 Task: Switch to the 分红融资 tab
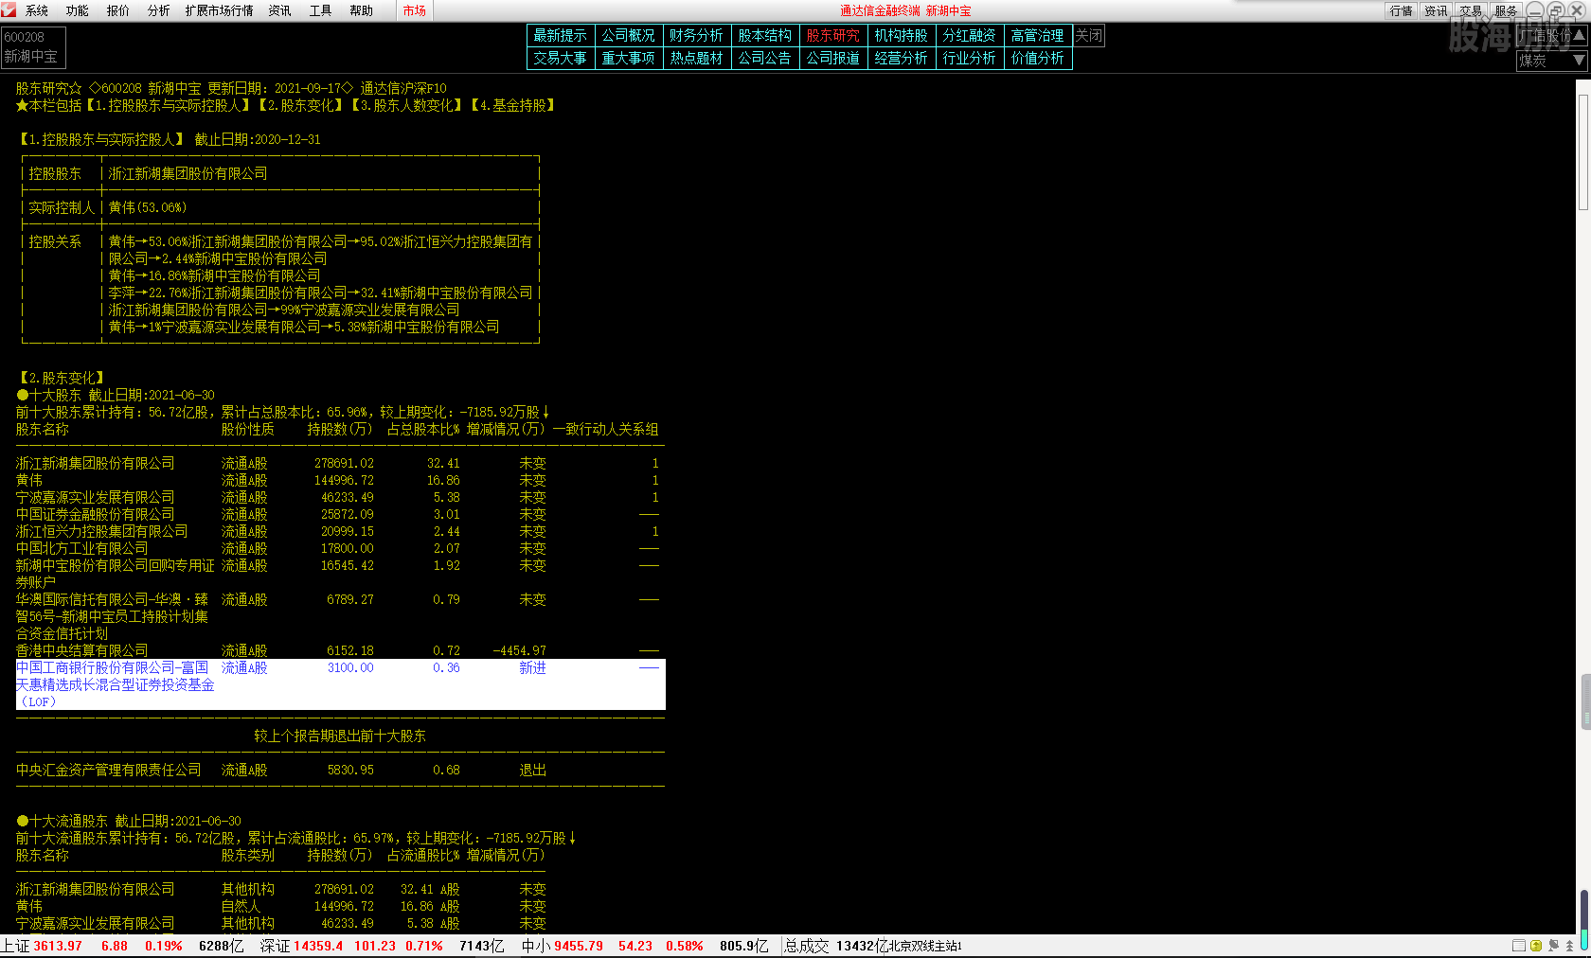tap(970, 35)
